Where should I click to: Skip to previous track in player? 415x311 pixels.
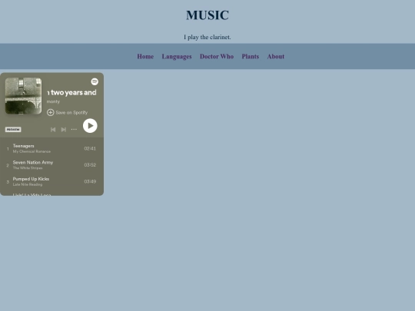tap(53, 129)
